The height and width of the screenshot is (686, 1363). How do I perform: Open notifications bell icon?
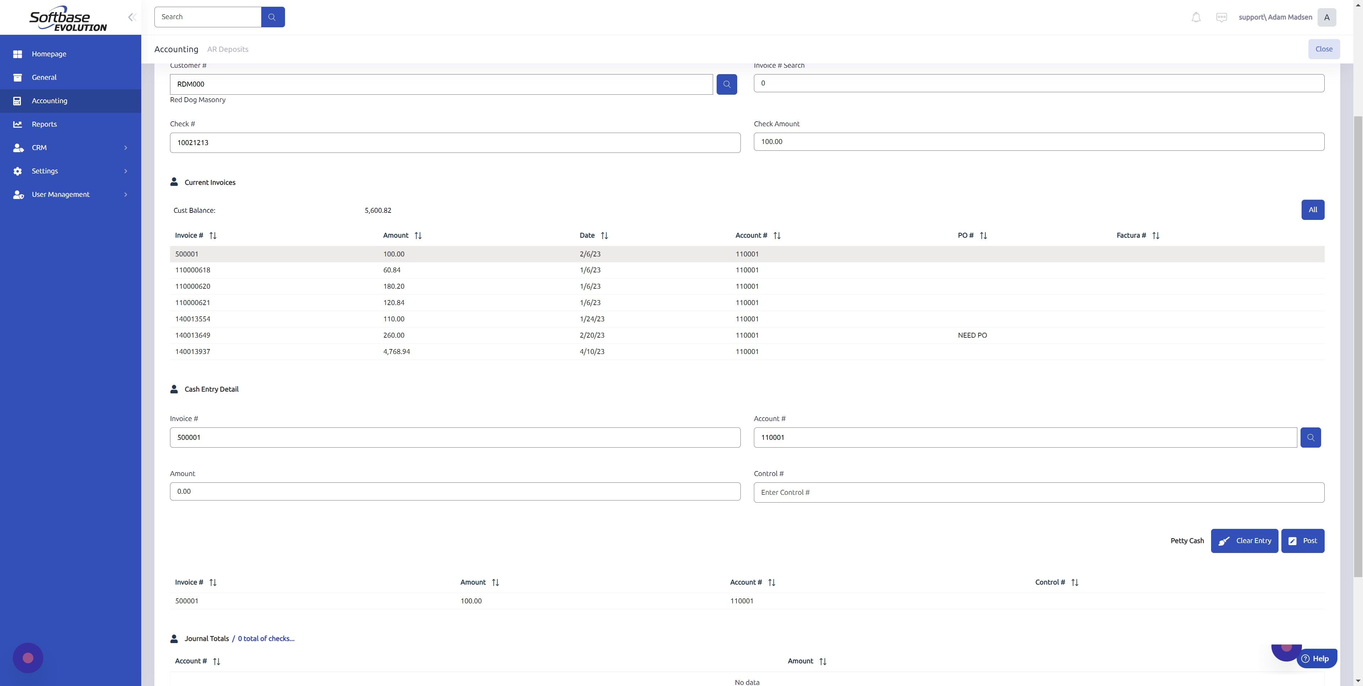coord(1196,17)
